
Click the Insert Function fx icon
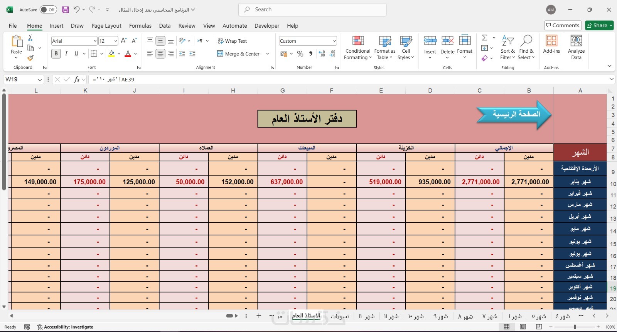pyautogui.click(x=77, y=79)
